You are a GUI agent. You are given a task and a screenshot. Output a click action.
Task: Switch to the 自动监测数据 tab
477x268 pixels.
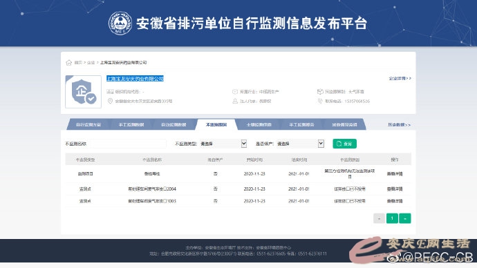point(174,124)
